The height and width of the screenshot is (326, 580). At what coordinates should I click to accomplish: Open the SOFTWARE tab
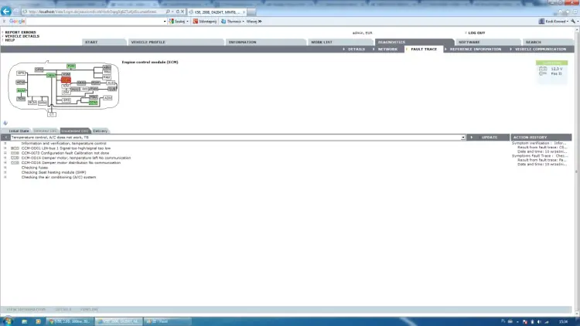[x=486, y=42]
